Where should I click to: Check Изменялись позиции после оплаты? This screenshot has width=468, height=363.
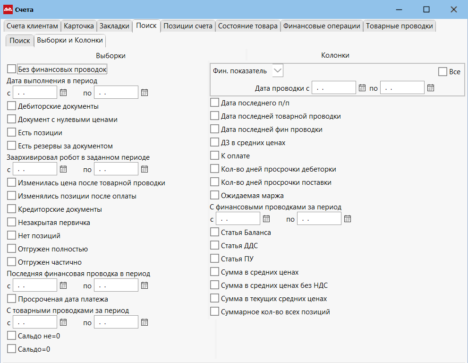coord(11,196)
